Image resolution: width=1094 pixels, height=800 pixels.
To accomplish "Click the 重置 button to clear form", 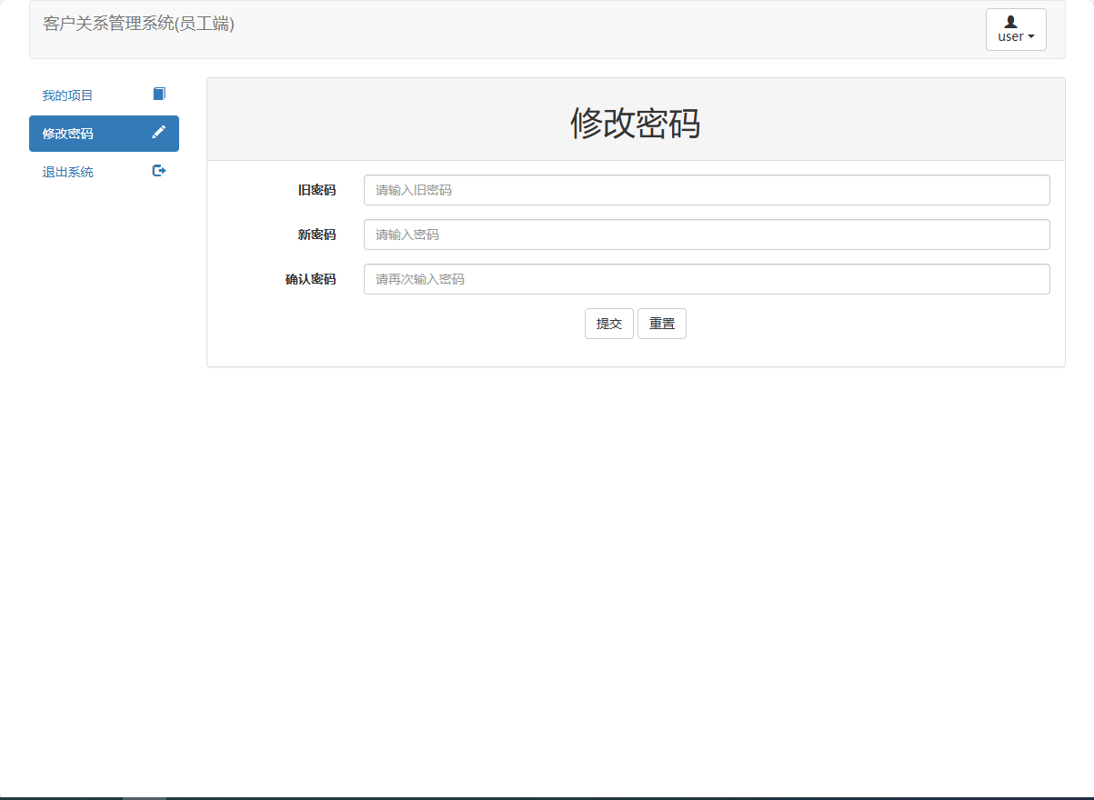I will click(x=661, y=323).
